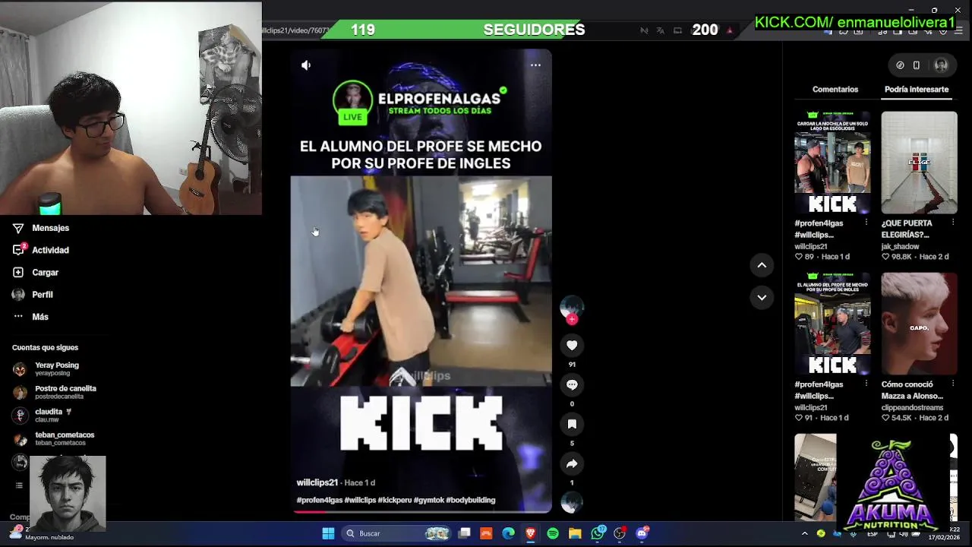Screen dimensions: 972x547
Task: Open the Cargar upload item
Action: point(36,272)
